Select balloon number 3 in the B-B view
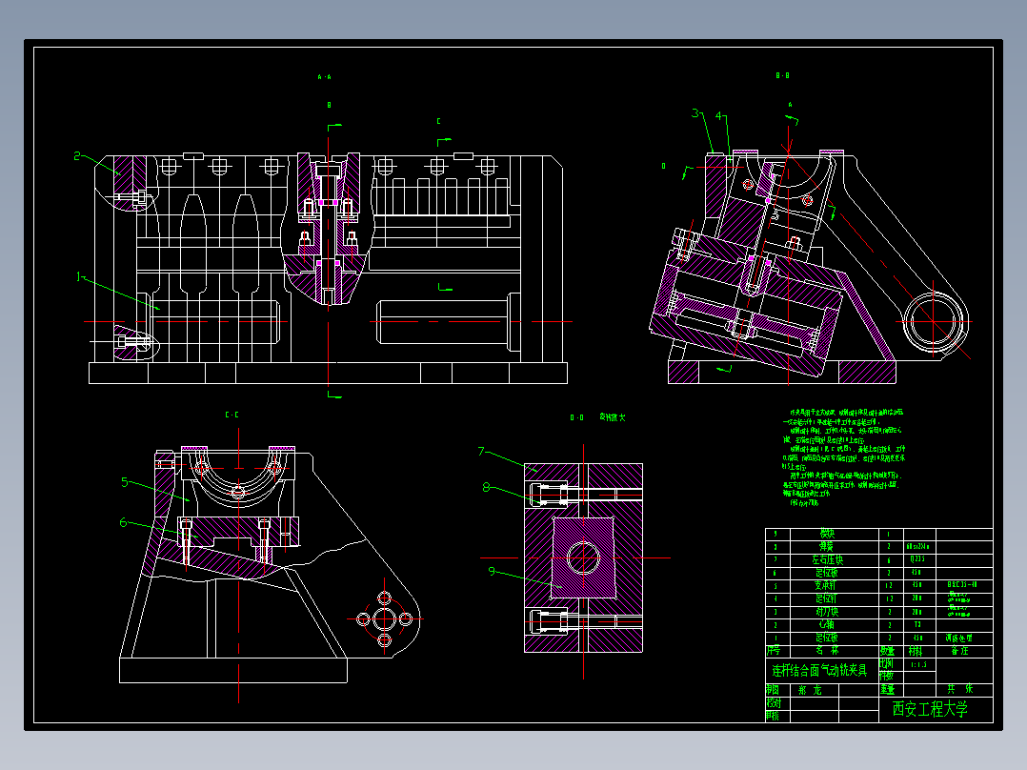The height and width of the screenshot is (770, 1027). coord(695,113)
